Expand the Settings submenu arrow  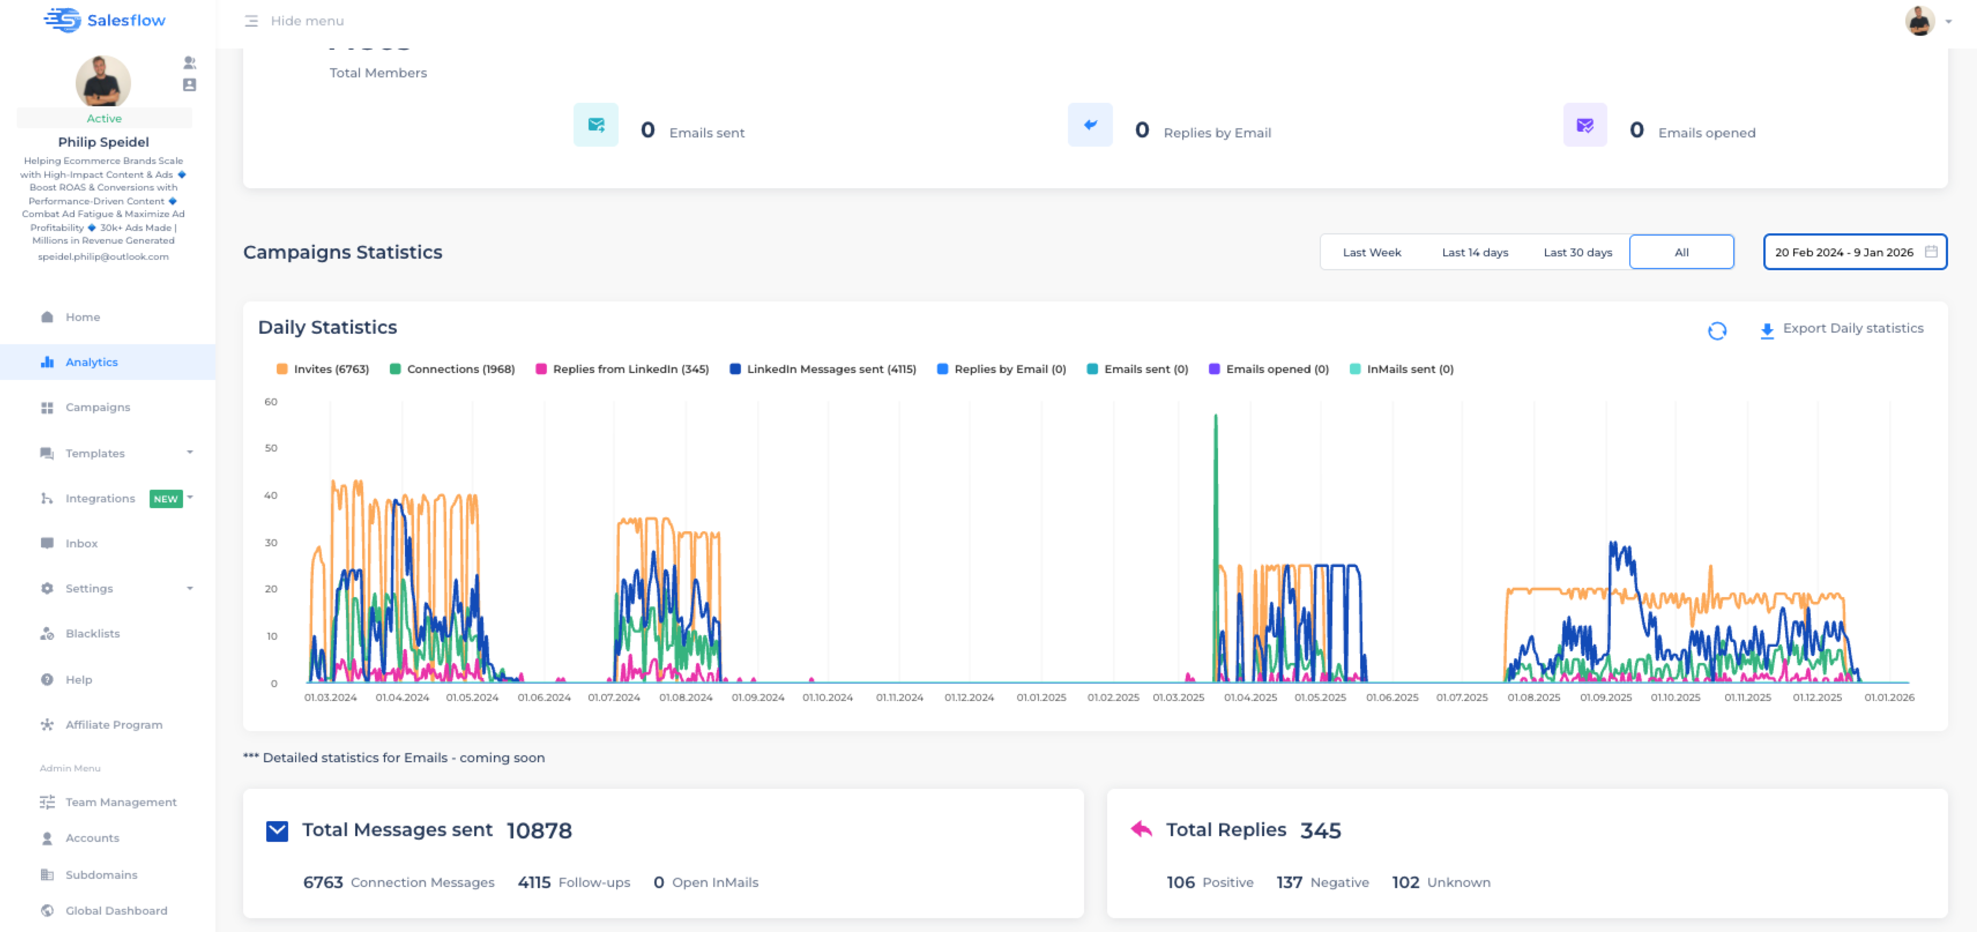189,588
